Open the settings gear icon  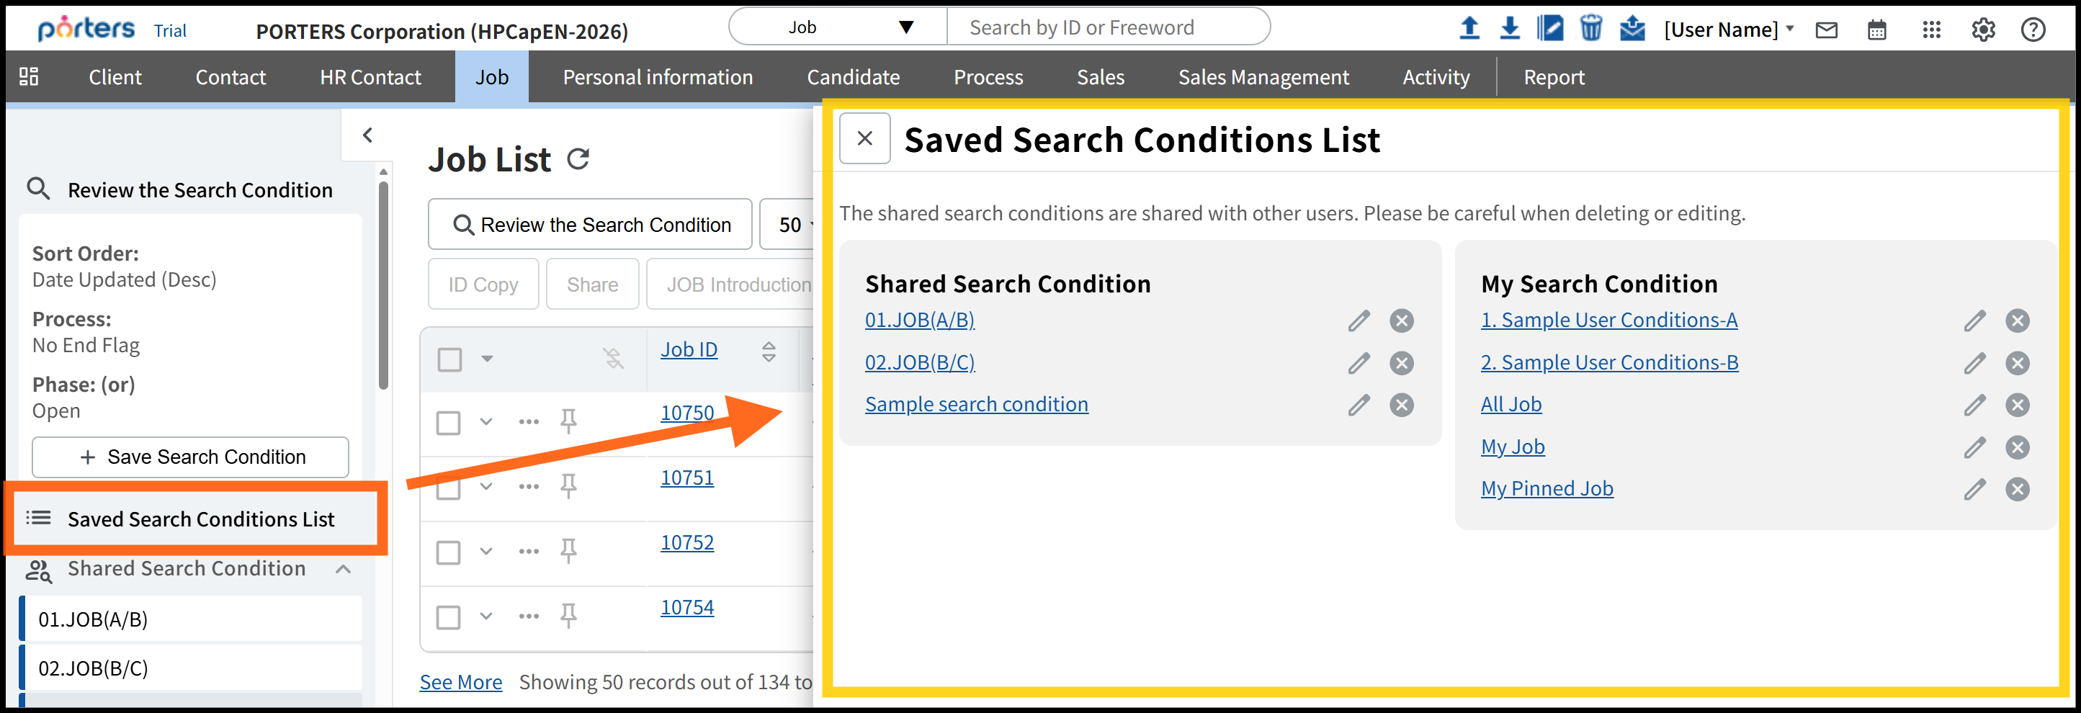point(1982,30)
